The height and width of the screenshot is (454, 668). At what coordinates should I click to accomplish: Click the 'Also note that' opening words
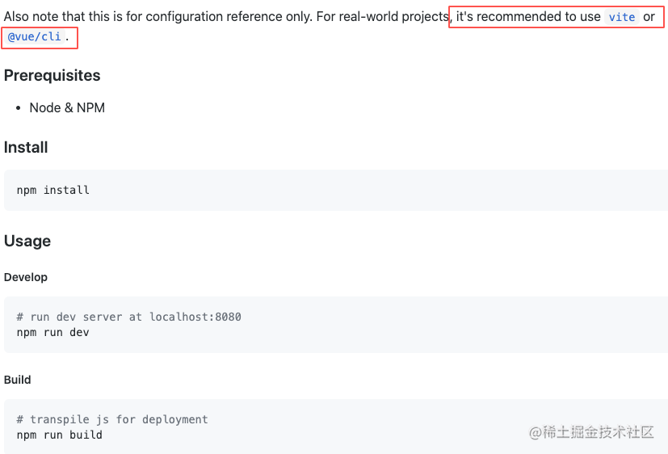pyautogui.click(x=42, y=17)
